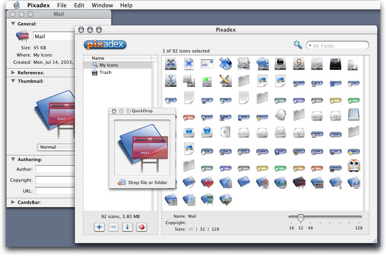Select the blue folder with green globe arrow
The height and width of the screenshot is (256, 386).
pos(280,183)
